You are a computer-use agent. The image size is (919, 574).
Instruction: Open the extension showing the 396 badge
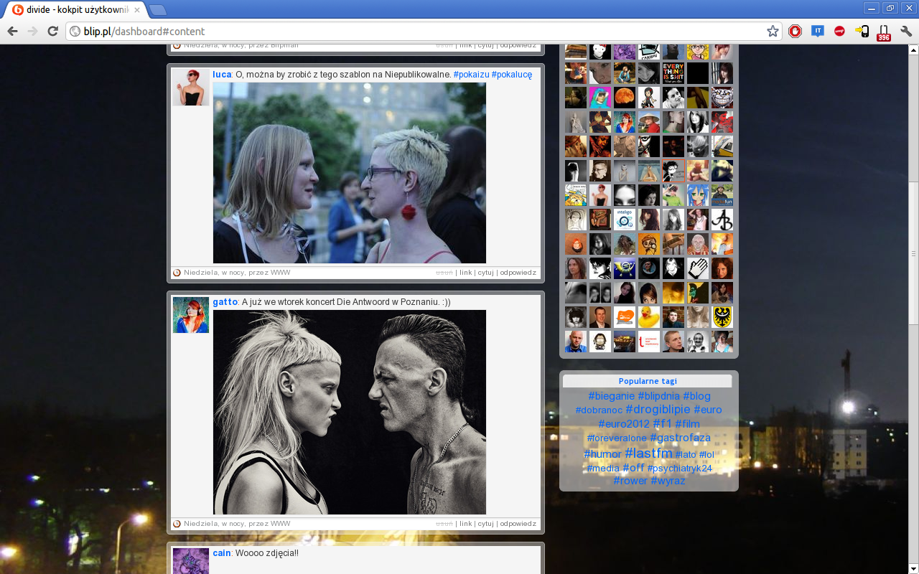click(x=884, y=32)
